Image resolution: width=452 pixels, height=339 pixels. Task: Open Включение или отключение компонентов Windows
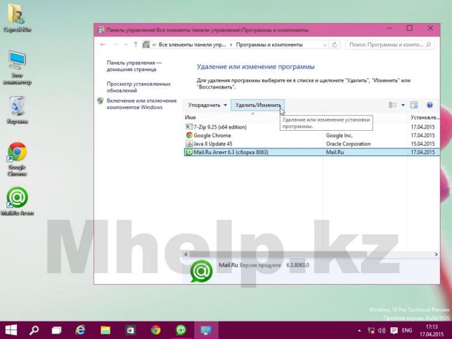pyautogui.click(x=141, y=104)
